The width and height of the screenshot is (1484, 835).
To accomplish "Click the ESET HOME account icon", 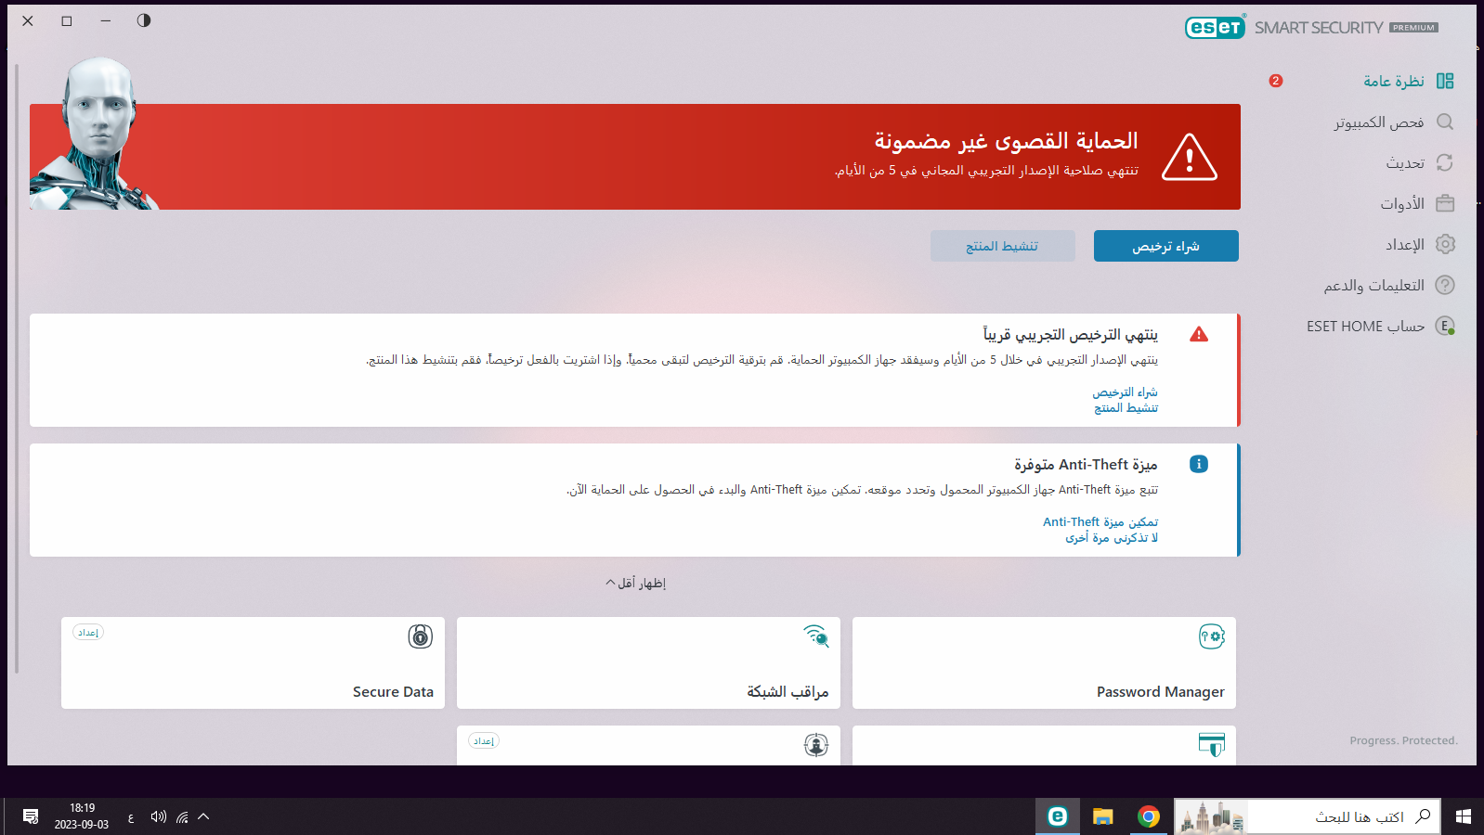I will (x=1445, y=326).
